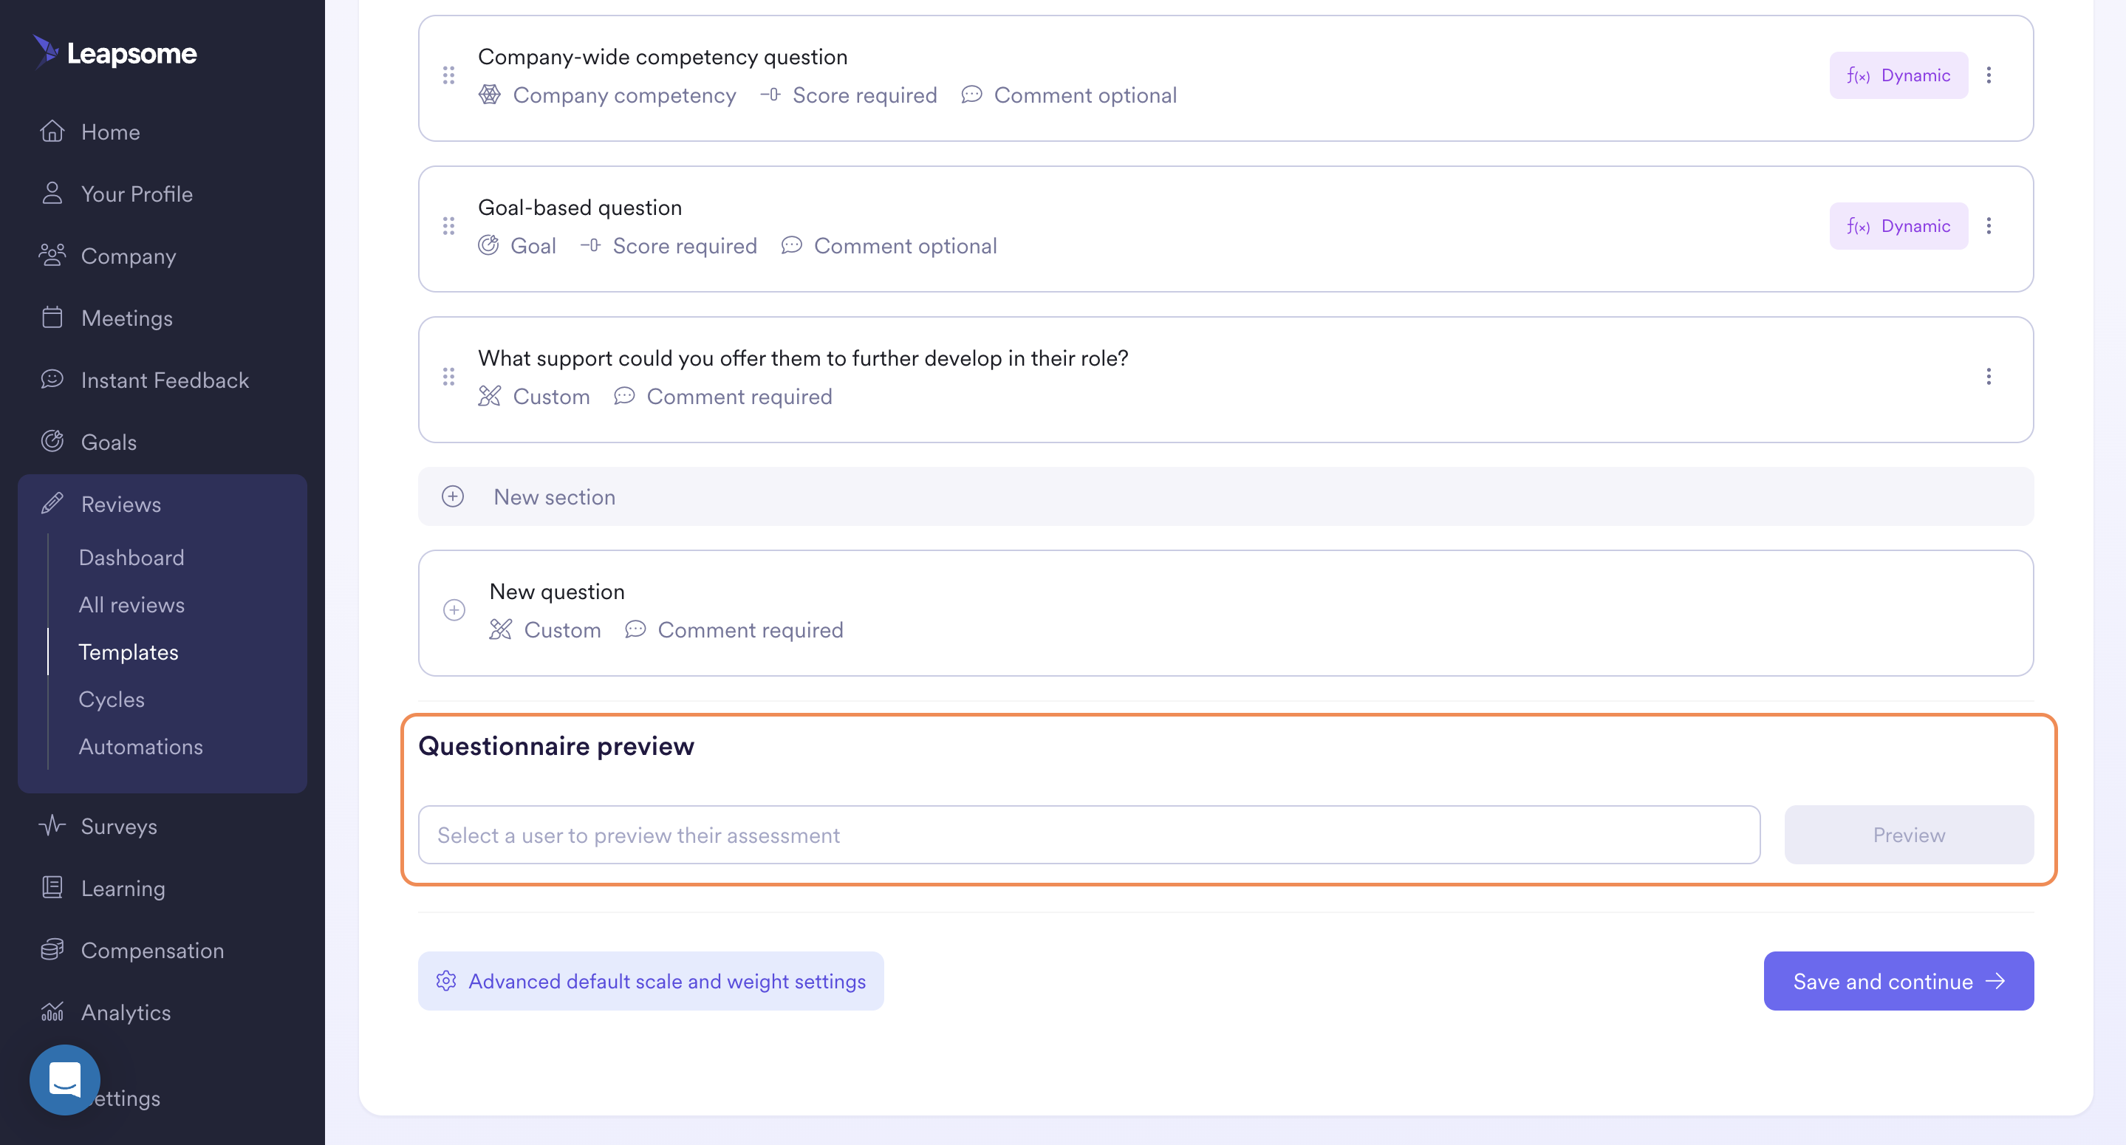The height and width of the screenshot is (1145, 2126).
Task: Click the Dynamic badge on Company-wide competency question
Action: [x=1898, y=75]
